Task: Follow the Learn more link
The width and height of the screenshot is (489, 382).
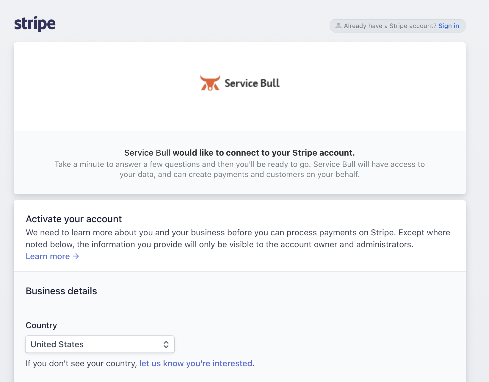Action: (x=52, y=256)
